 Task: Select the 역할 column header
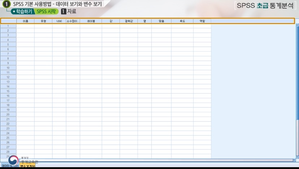[x=202, y=21]
